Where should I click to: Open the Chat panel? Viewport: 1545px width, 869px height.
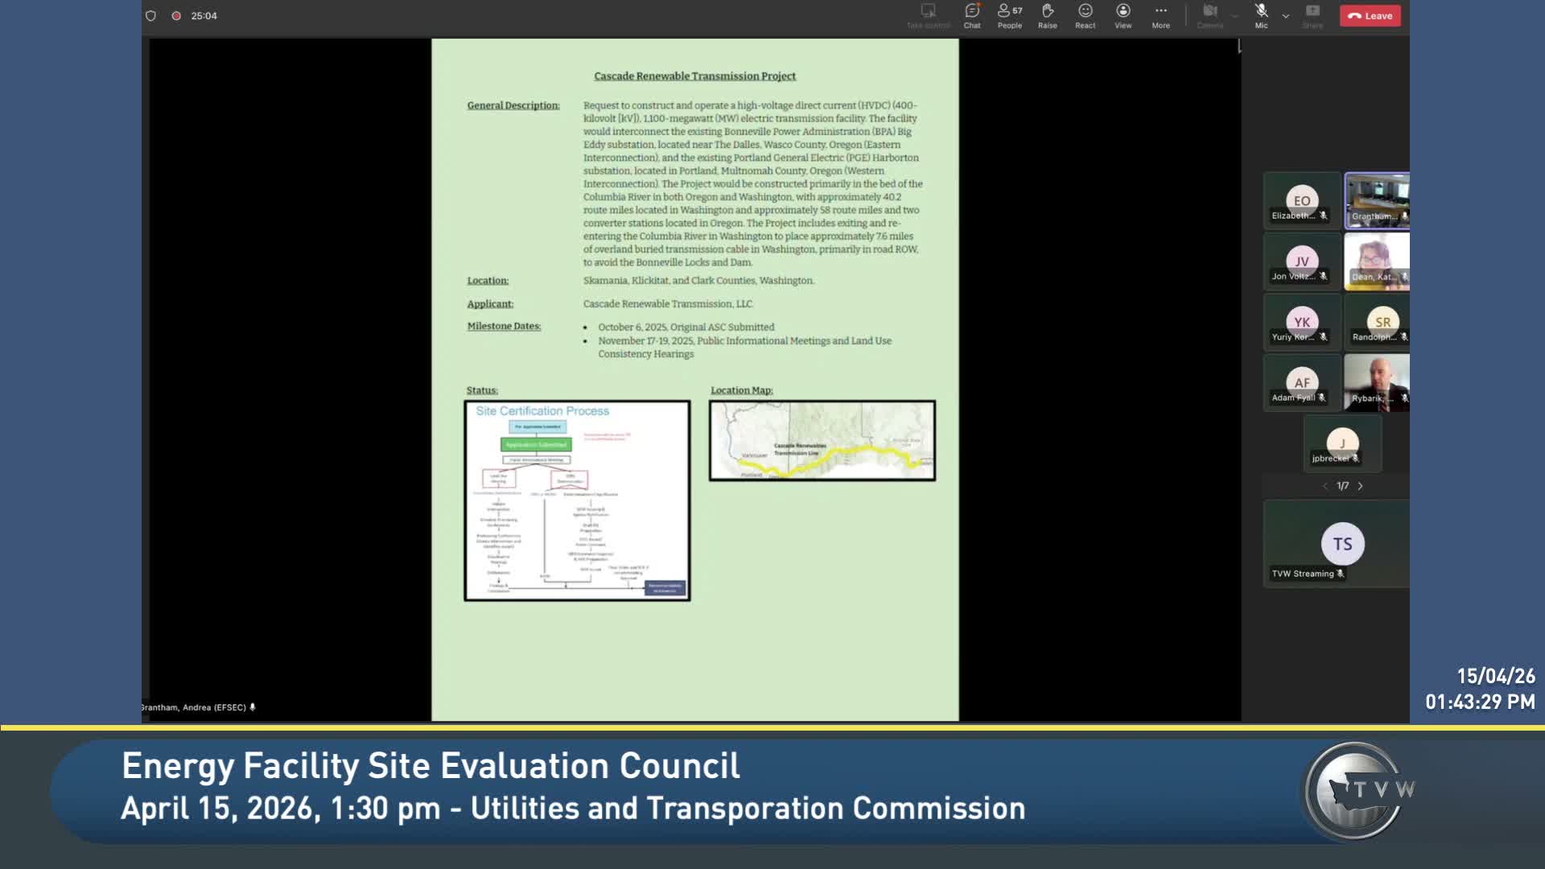click(972, 15)
